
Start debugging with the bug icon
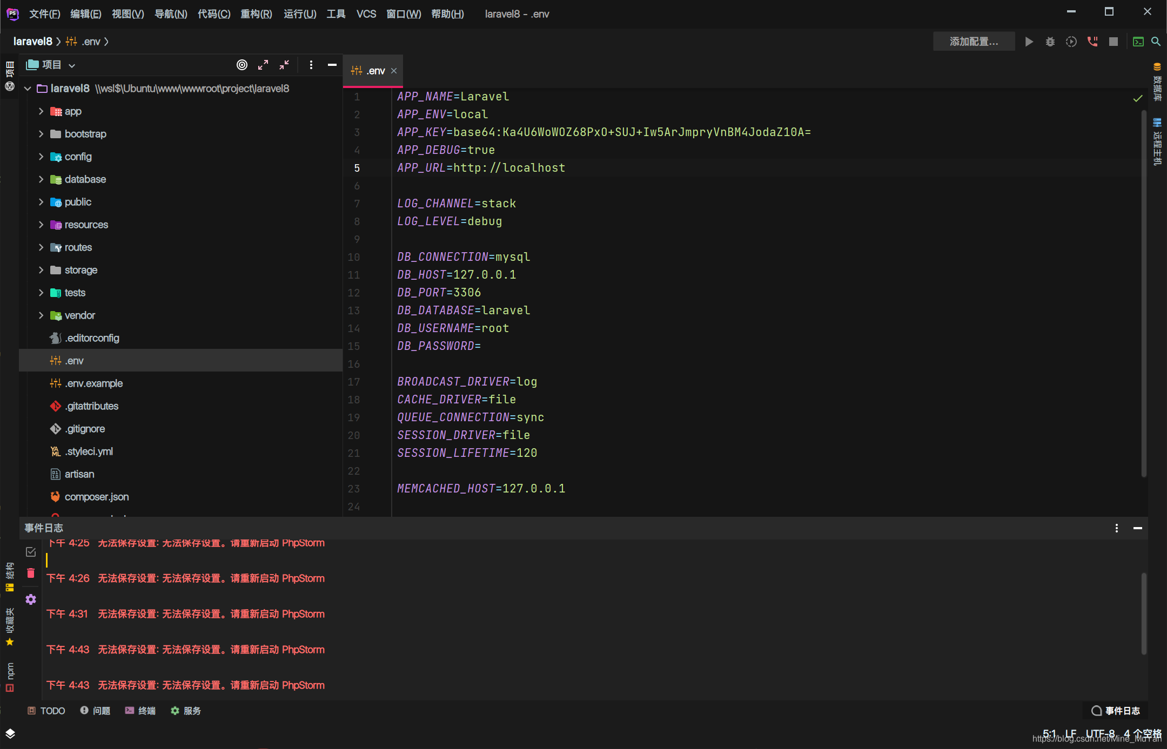[x=1050, y=42]
